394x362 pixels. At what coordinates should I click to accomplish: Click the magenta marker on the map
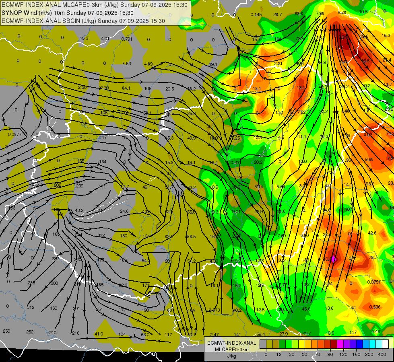[x=334, y=259]
